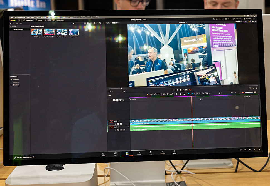The image size is (270, 186).
Task: Open the Media Pool panel
Action: pyautogui.click(x=28, y=21)
